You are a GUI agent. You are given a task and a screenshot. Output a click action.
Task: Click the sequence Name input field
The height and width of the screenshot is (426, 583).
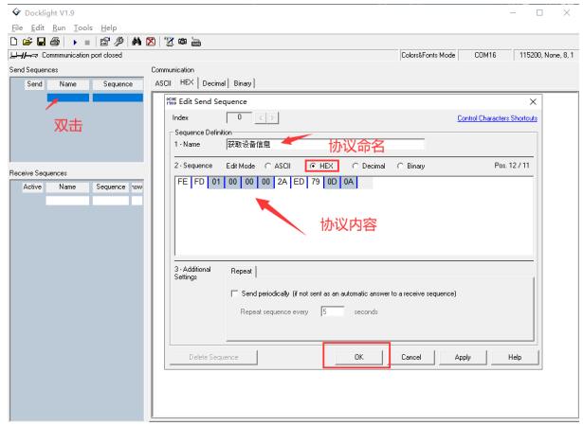(325, 144)
